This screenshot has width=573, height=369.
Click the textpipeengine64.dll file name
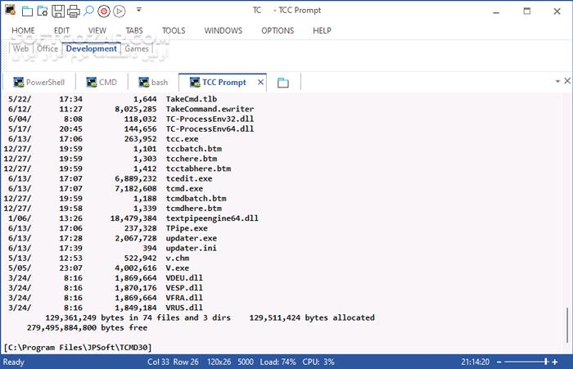(212, 218)
